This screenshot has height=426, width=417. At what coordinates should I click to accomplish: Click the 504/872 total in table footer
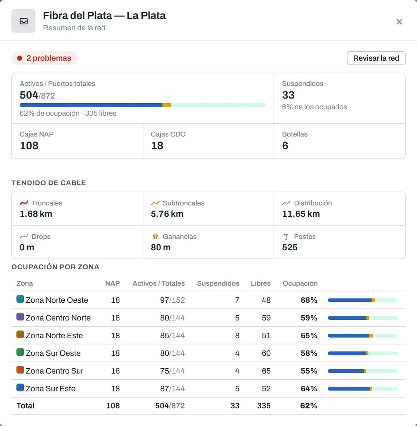pyautogui.click(x=170, y=406)
